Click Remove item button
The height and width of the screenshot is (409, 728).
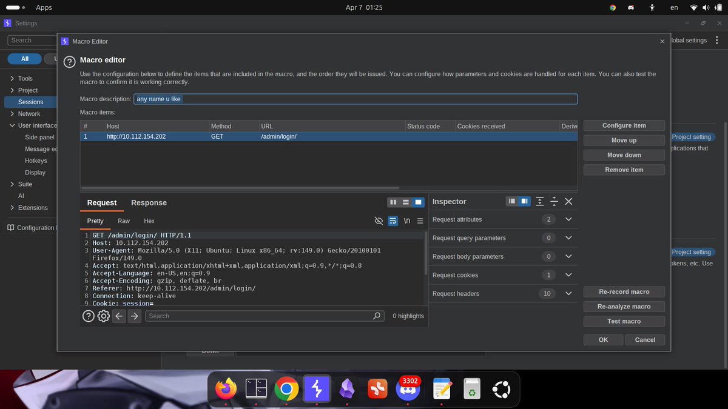(x=624, y=170)
